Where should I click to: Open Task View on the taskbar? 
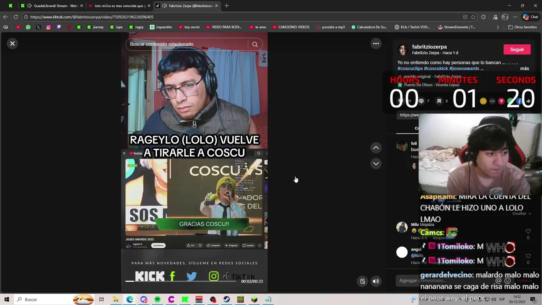pyautogui.click(x=102, y=299)
